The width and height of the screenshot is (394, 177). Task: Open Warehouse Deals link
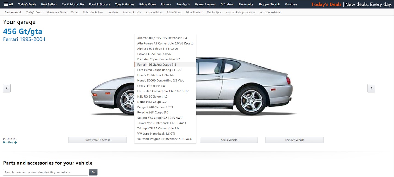coord(56,12)
